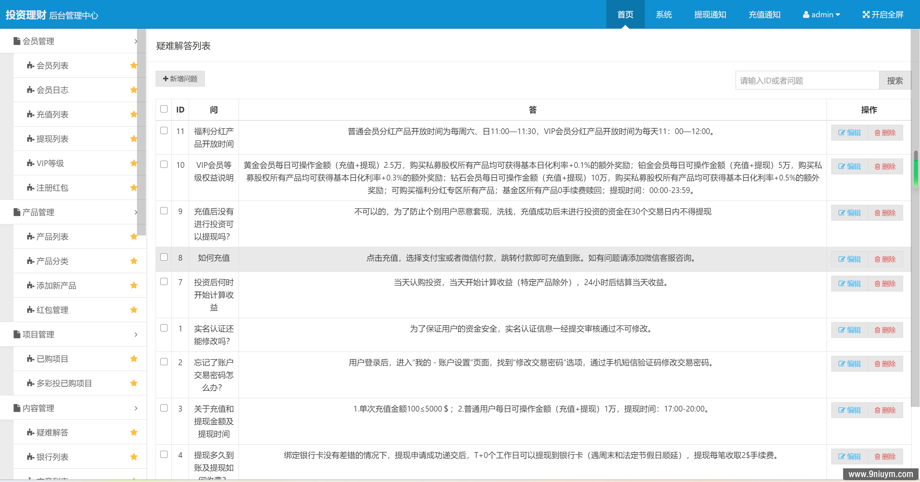
Task: Click the 新增问题 button
Action: (x=180, y=79)
